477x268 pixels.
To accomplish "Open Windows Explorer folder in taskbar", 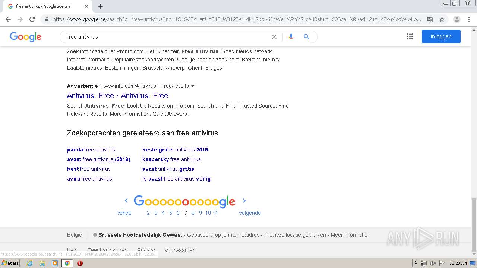I will [42, 263].
